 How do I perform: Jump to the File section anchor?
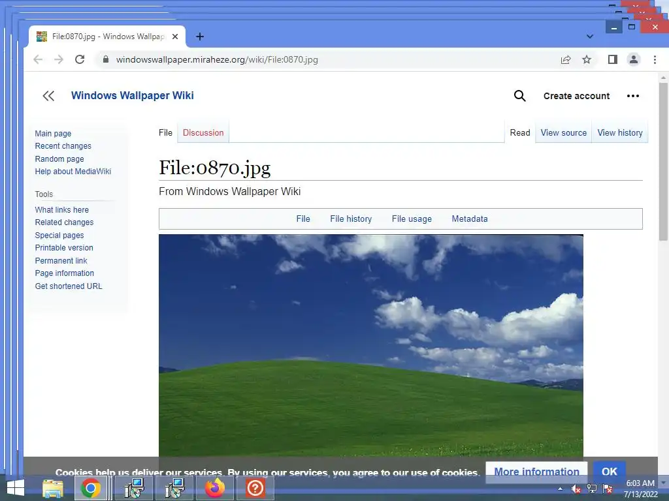click(303, 219)
